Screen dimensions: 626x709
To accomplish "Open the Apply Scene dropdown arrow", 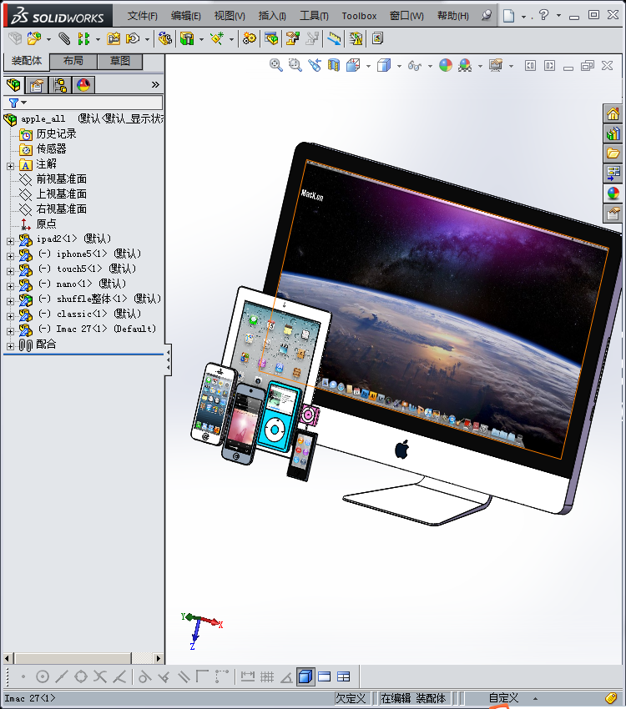I will pos(481,67).
